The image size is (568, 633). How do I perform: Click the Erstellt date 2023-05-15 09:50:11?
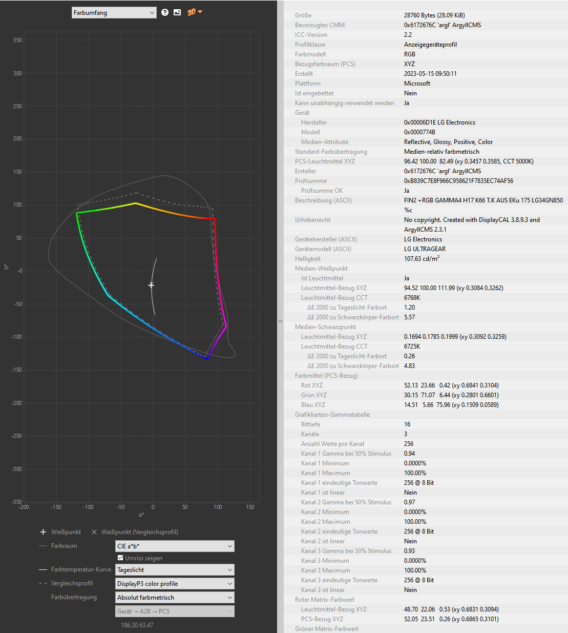tap(430, 74)
